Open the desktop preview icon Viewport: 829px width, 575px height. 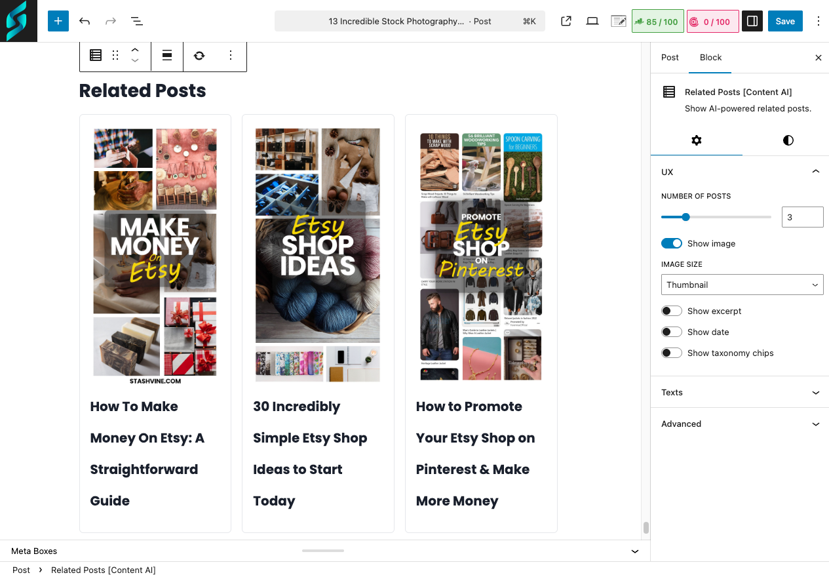tap(592, 20)
